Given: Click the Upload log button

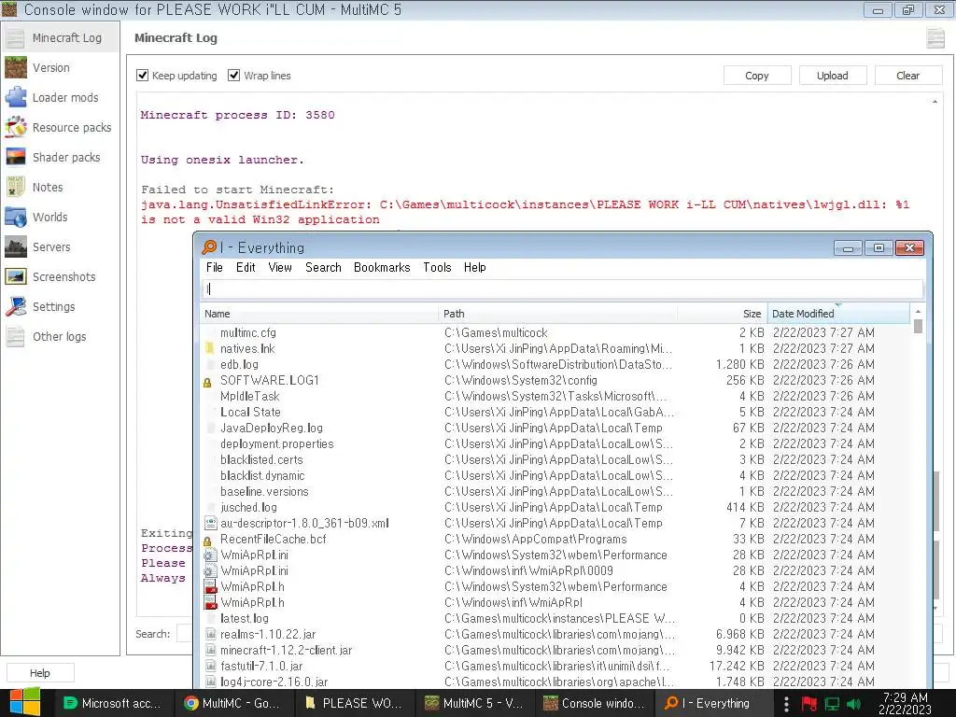Looking at the screenshot, I should [x=832, y=76].
